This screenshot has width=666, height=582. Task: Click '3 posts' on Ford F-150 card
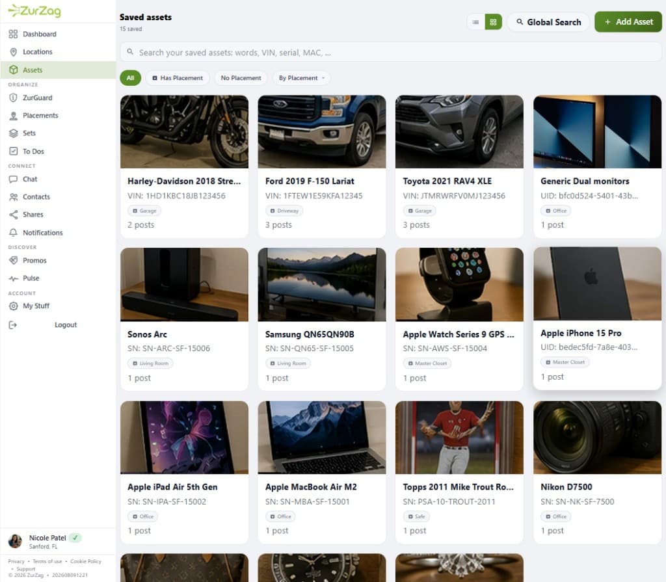click(278, 225)
